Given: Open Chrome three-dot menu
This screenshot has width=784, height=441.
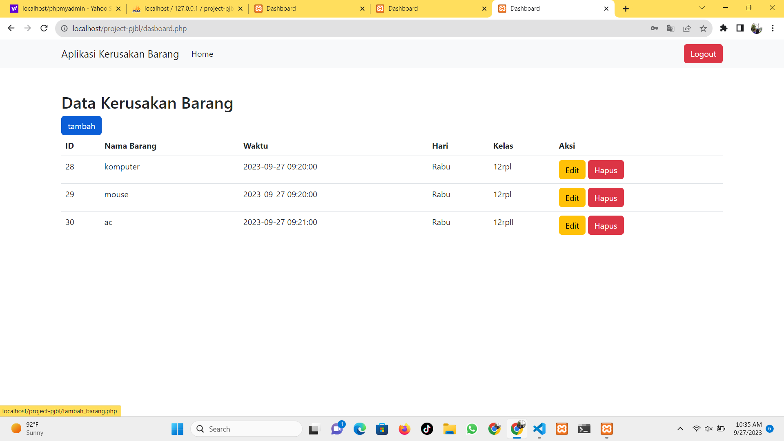Looking at the screenshot, I should pos(773,28).
